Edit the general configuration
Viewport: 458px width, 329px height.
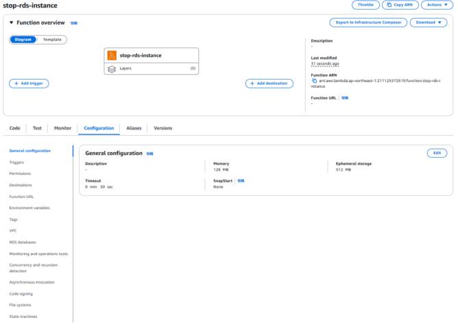[x=437, y=153]
